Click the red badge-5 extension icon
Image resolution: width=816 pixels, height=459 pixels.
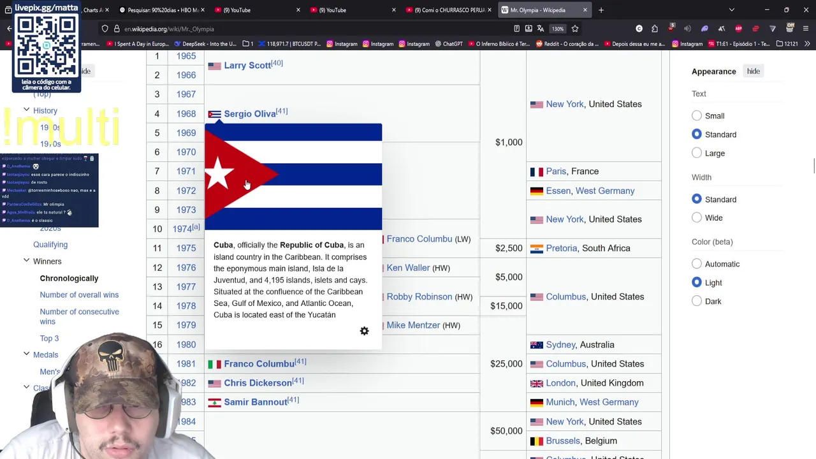click(x=671, y=28)
